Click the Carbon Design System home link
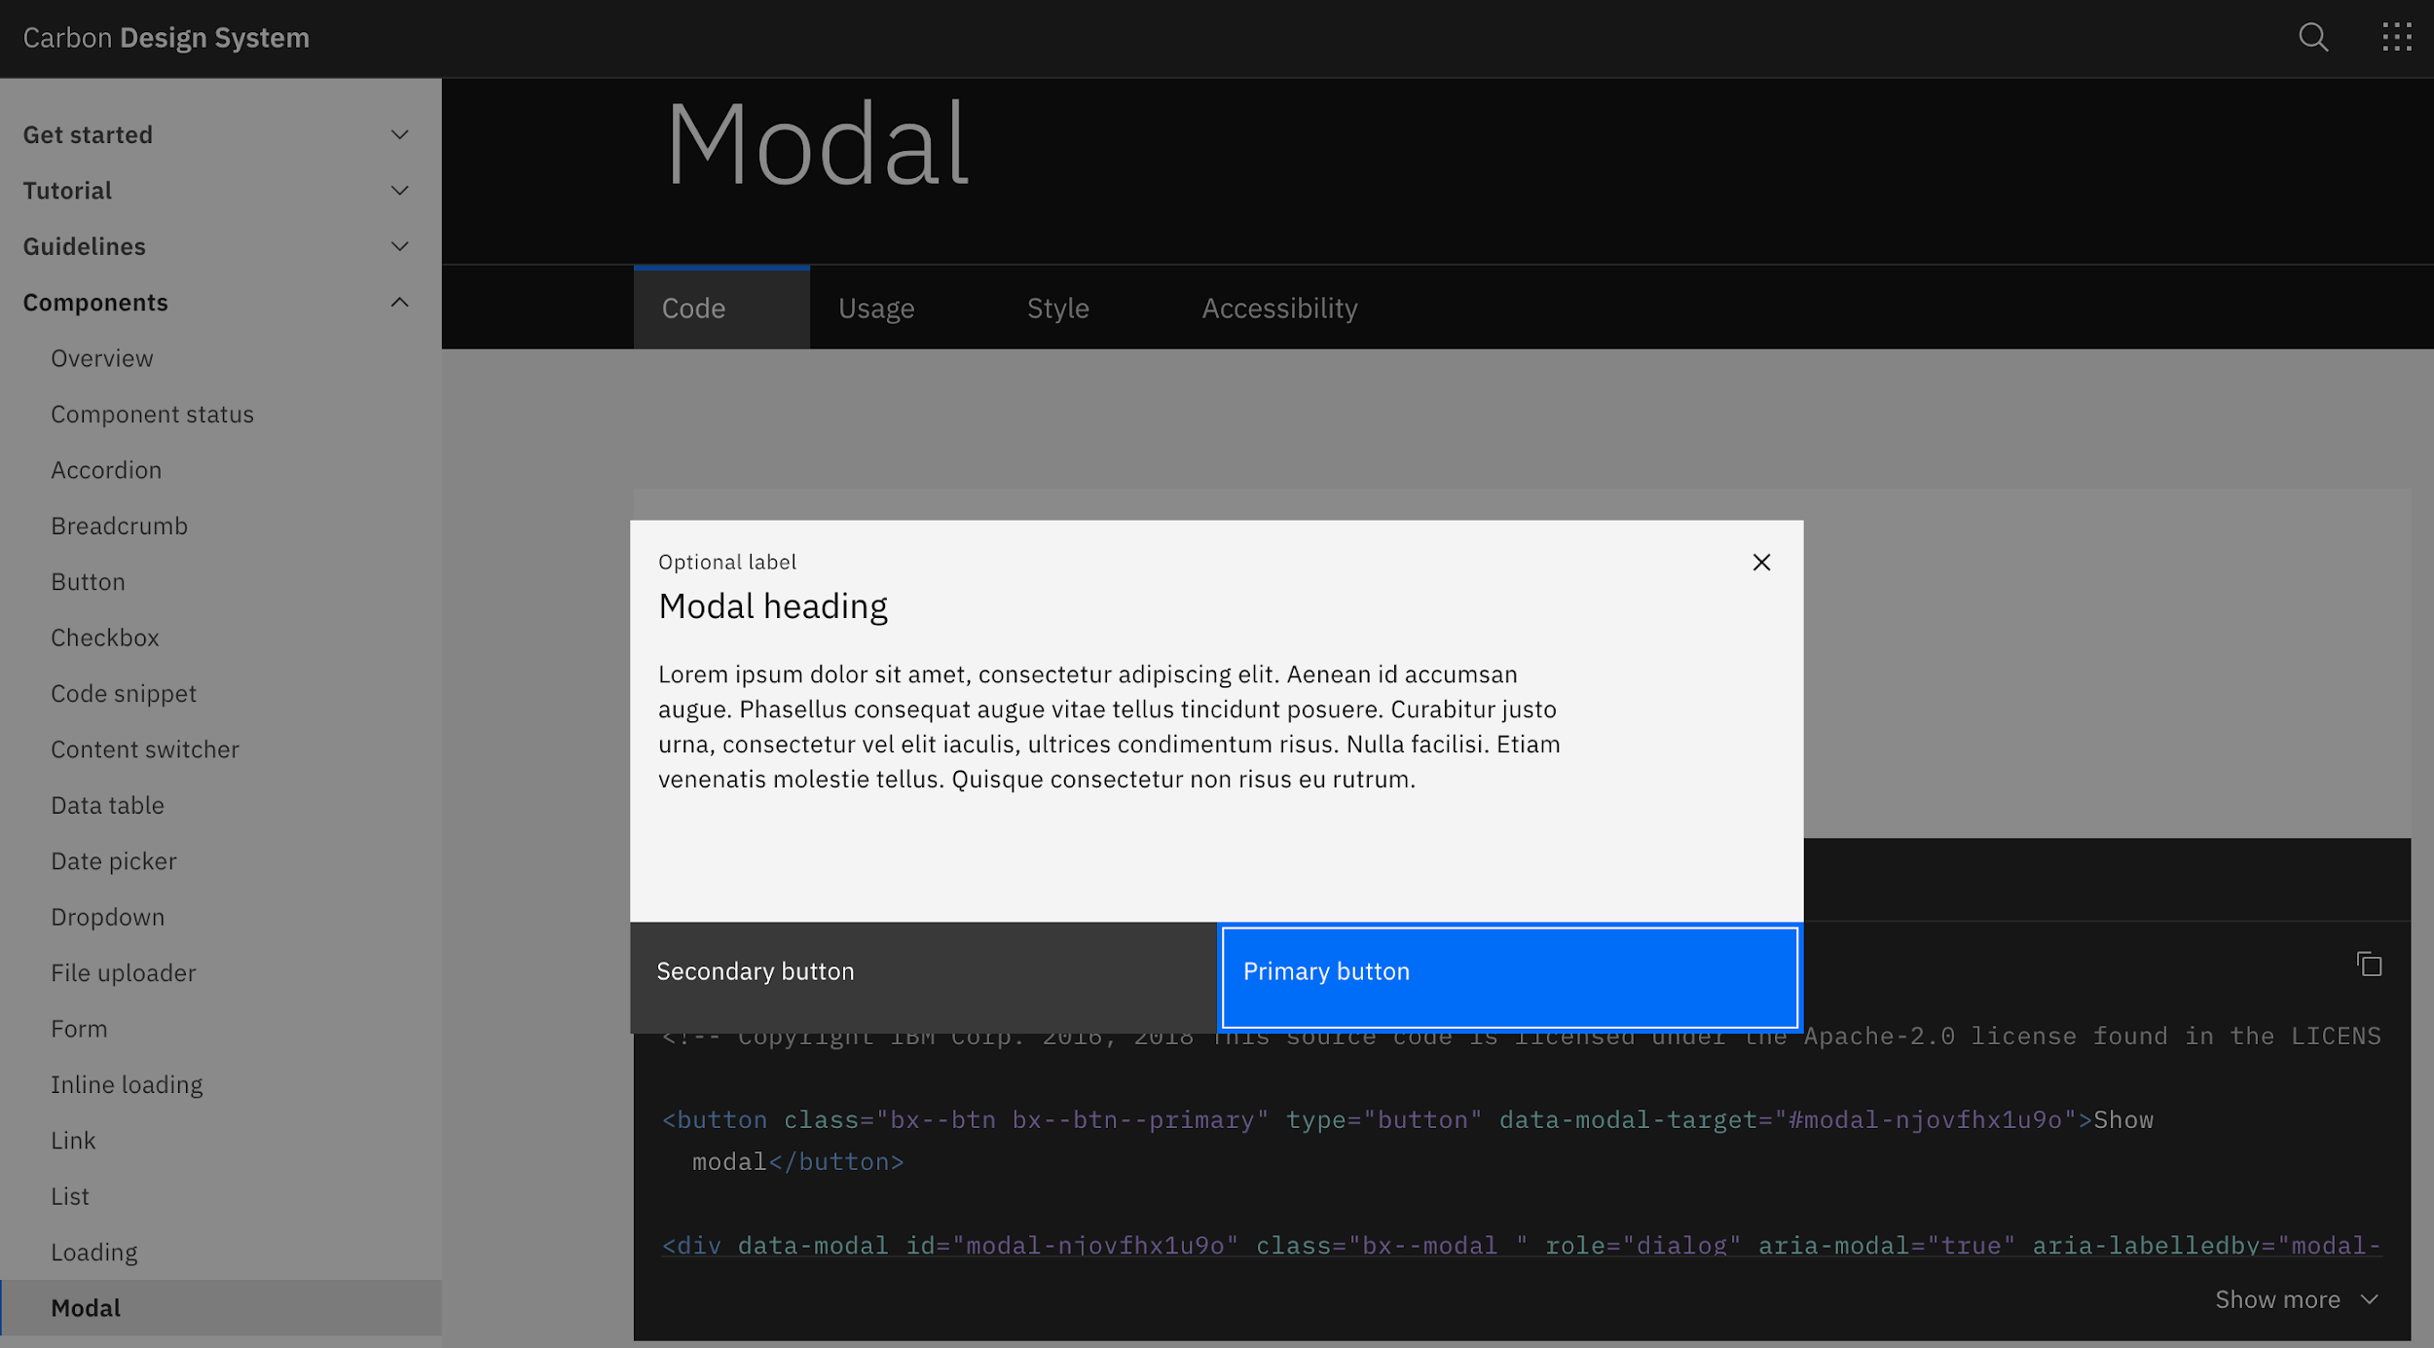Image resolution: width=2434 pixels, height=1348 pixels. click(x=166, y=37)
